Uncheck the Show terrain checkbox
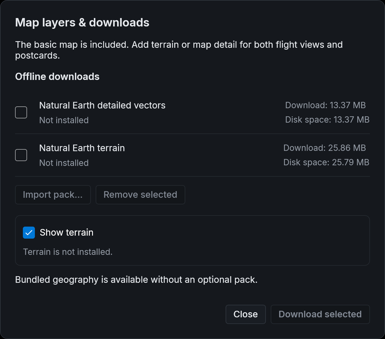 (29, 233)
